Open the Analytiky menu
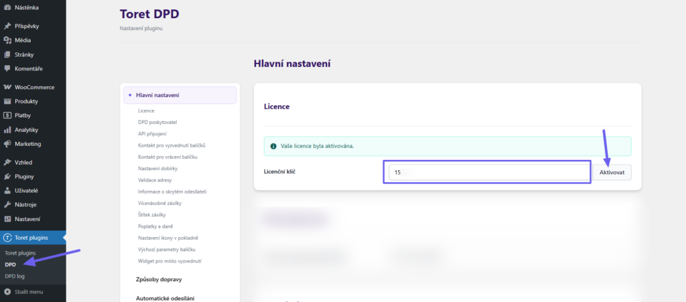This screenshot has width=686, height=302. 33,130
